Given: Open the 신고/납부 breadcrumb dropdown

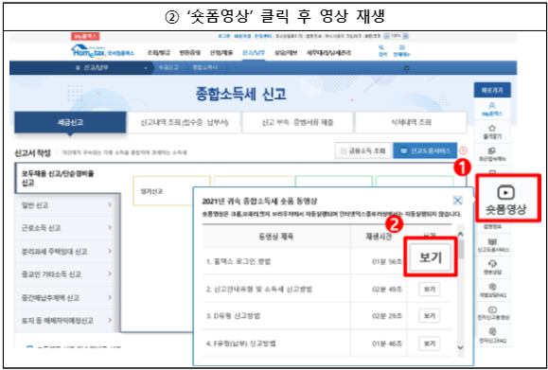Looking at the screenshot, I should tap(146, 68).
